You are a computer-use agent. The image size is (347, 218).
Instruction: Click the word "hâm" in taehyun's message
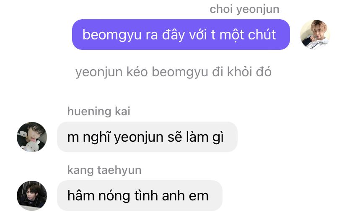click(81, 195)
